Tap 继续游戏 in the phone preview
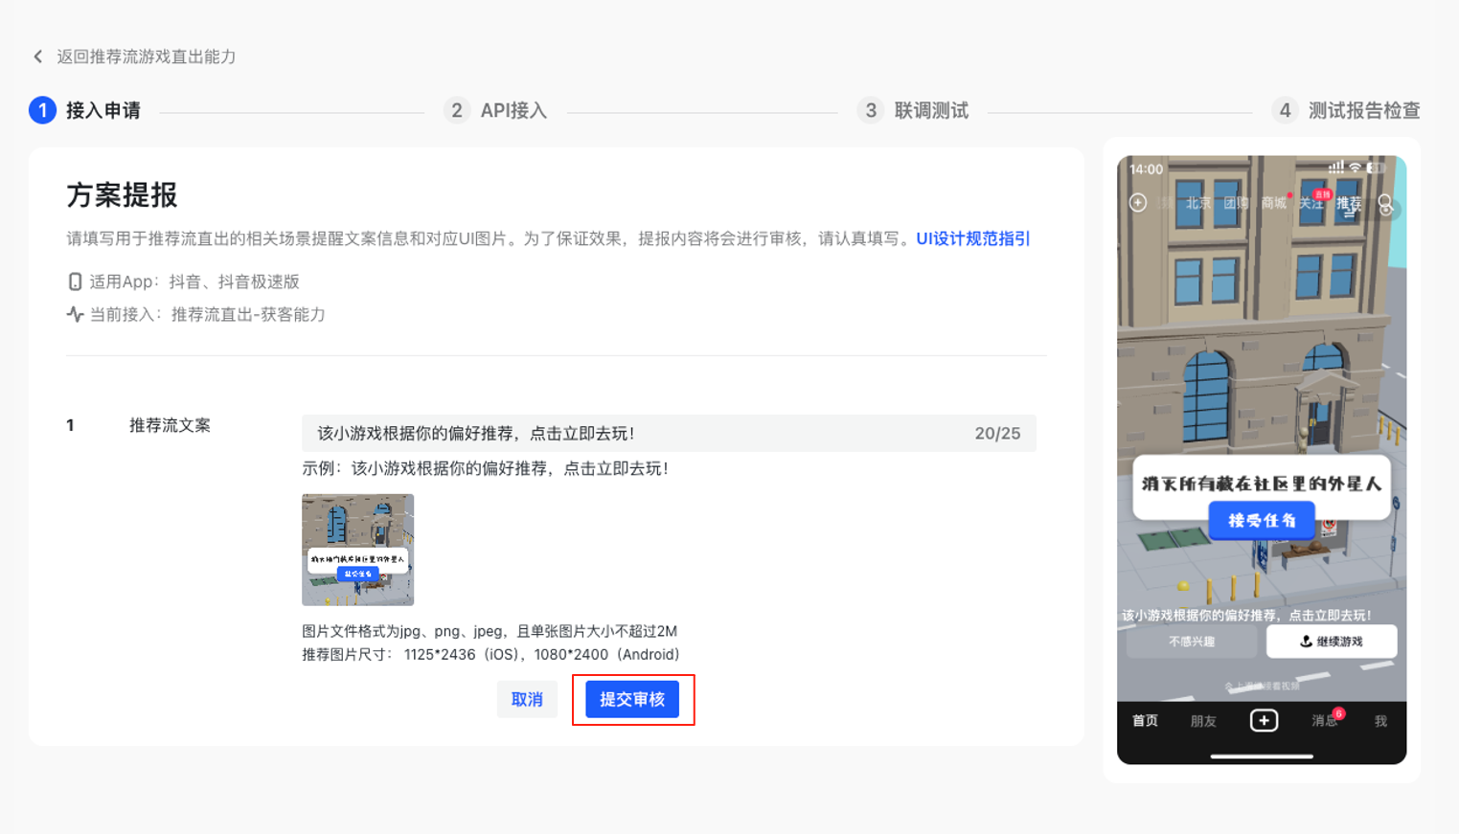1459x834 pixels. (x=1331, y=642)
